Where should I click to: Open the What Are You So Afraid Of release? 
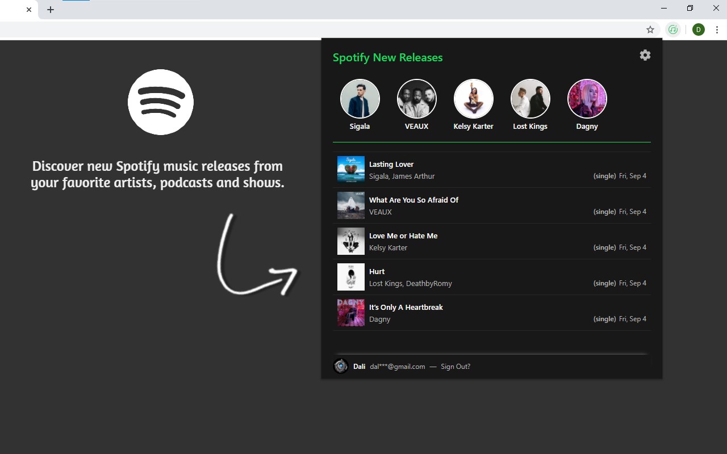[x=492, y=205]
